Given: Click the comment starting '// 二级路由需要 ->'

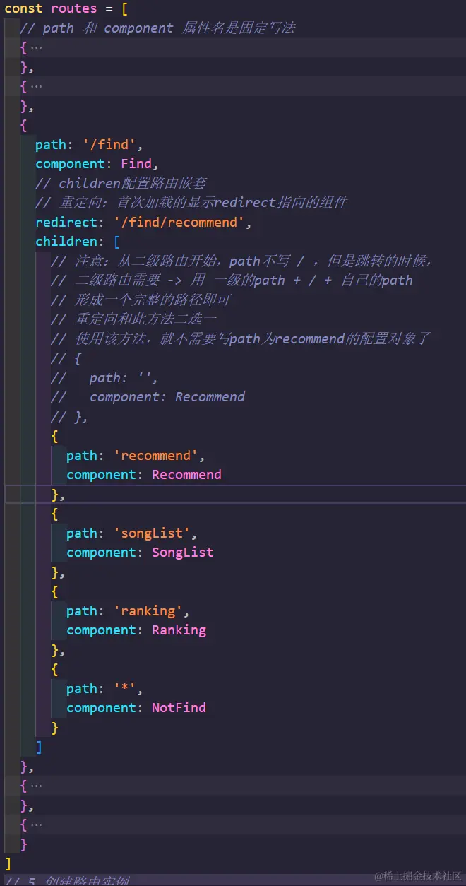Looking at the screenshot, I should 232,280.
